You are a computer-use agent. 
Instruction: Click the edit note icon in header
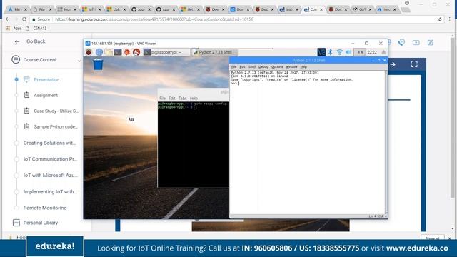431,43
